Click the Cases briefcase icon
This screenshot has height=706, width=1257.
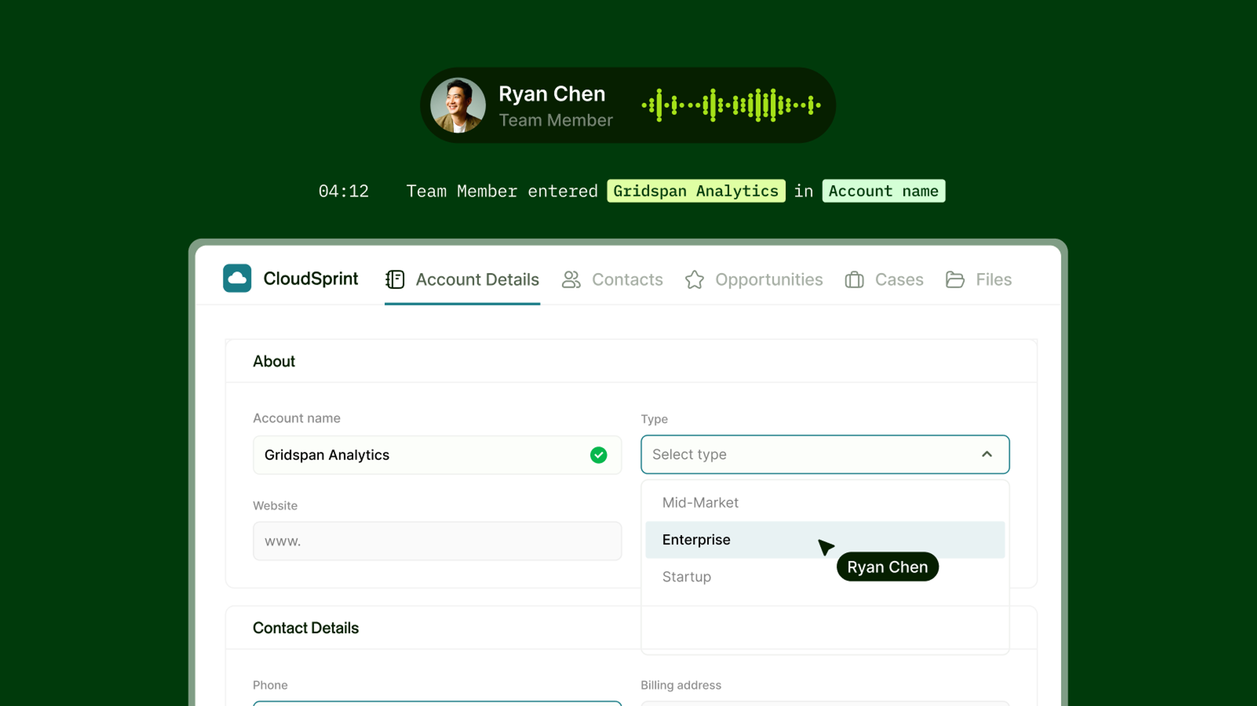click(x=854, y=280)
